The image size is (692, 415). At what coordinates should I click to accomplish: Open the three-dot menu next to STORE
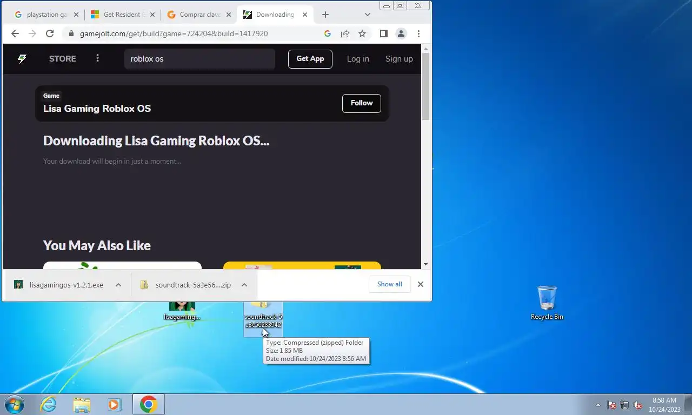(x=97, y=58)
